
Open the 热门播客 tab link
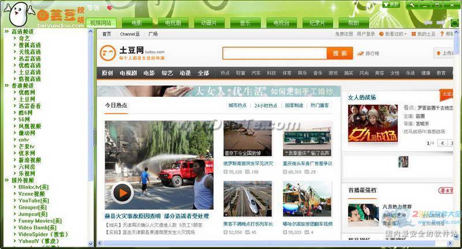(320, 105)
